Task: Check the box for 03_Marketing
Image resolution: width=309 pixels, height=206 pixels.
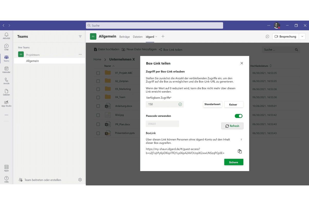Action: click(x=98, y=89)
